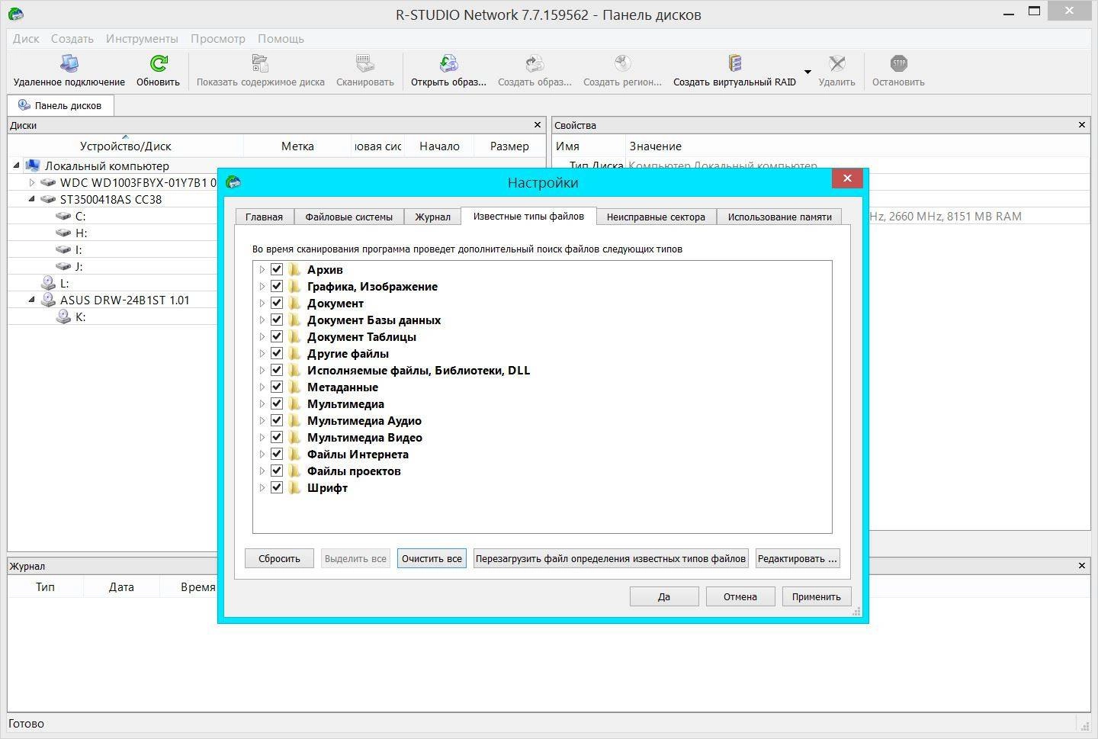Expand the Графика, Изображение group
The height and width of the screenshot is (739, 1098).
262,286
